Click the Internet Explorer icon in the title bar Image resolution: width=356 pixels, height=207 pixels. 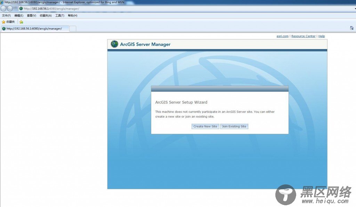click(x=2, y=2)
